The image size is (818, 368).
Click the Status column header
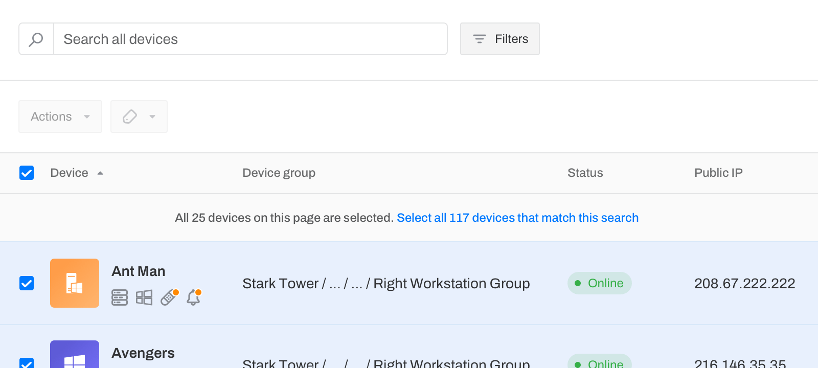[585, 173]
